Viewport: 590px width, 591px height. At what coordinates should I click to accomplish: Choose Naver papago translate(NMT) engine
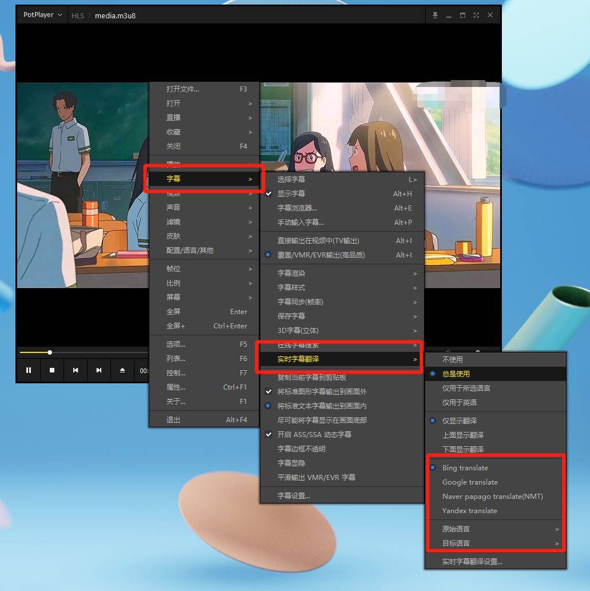(x=496, y=497)
